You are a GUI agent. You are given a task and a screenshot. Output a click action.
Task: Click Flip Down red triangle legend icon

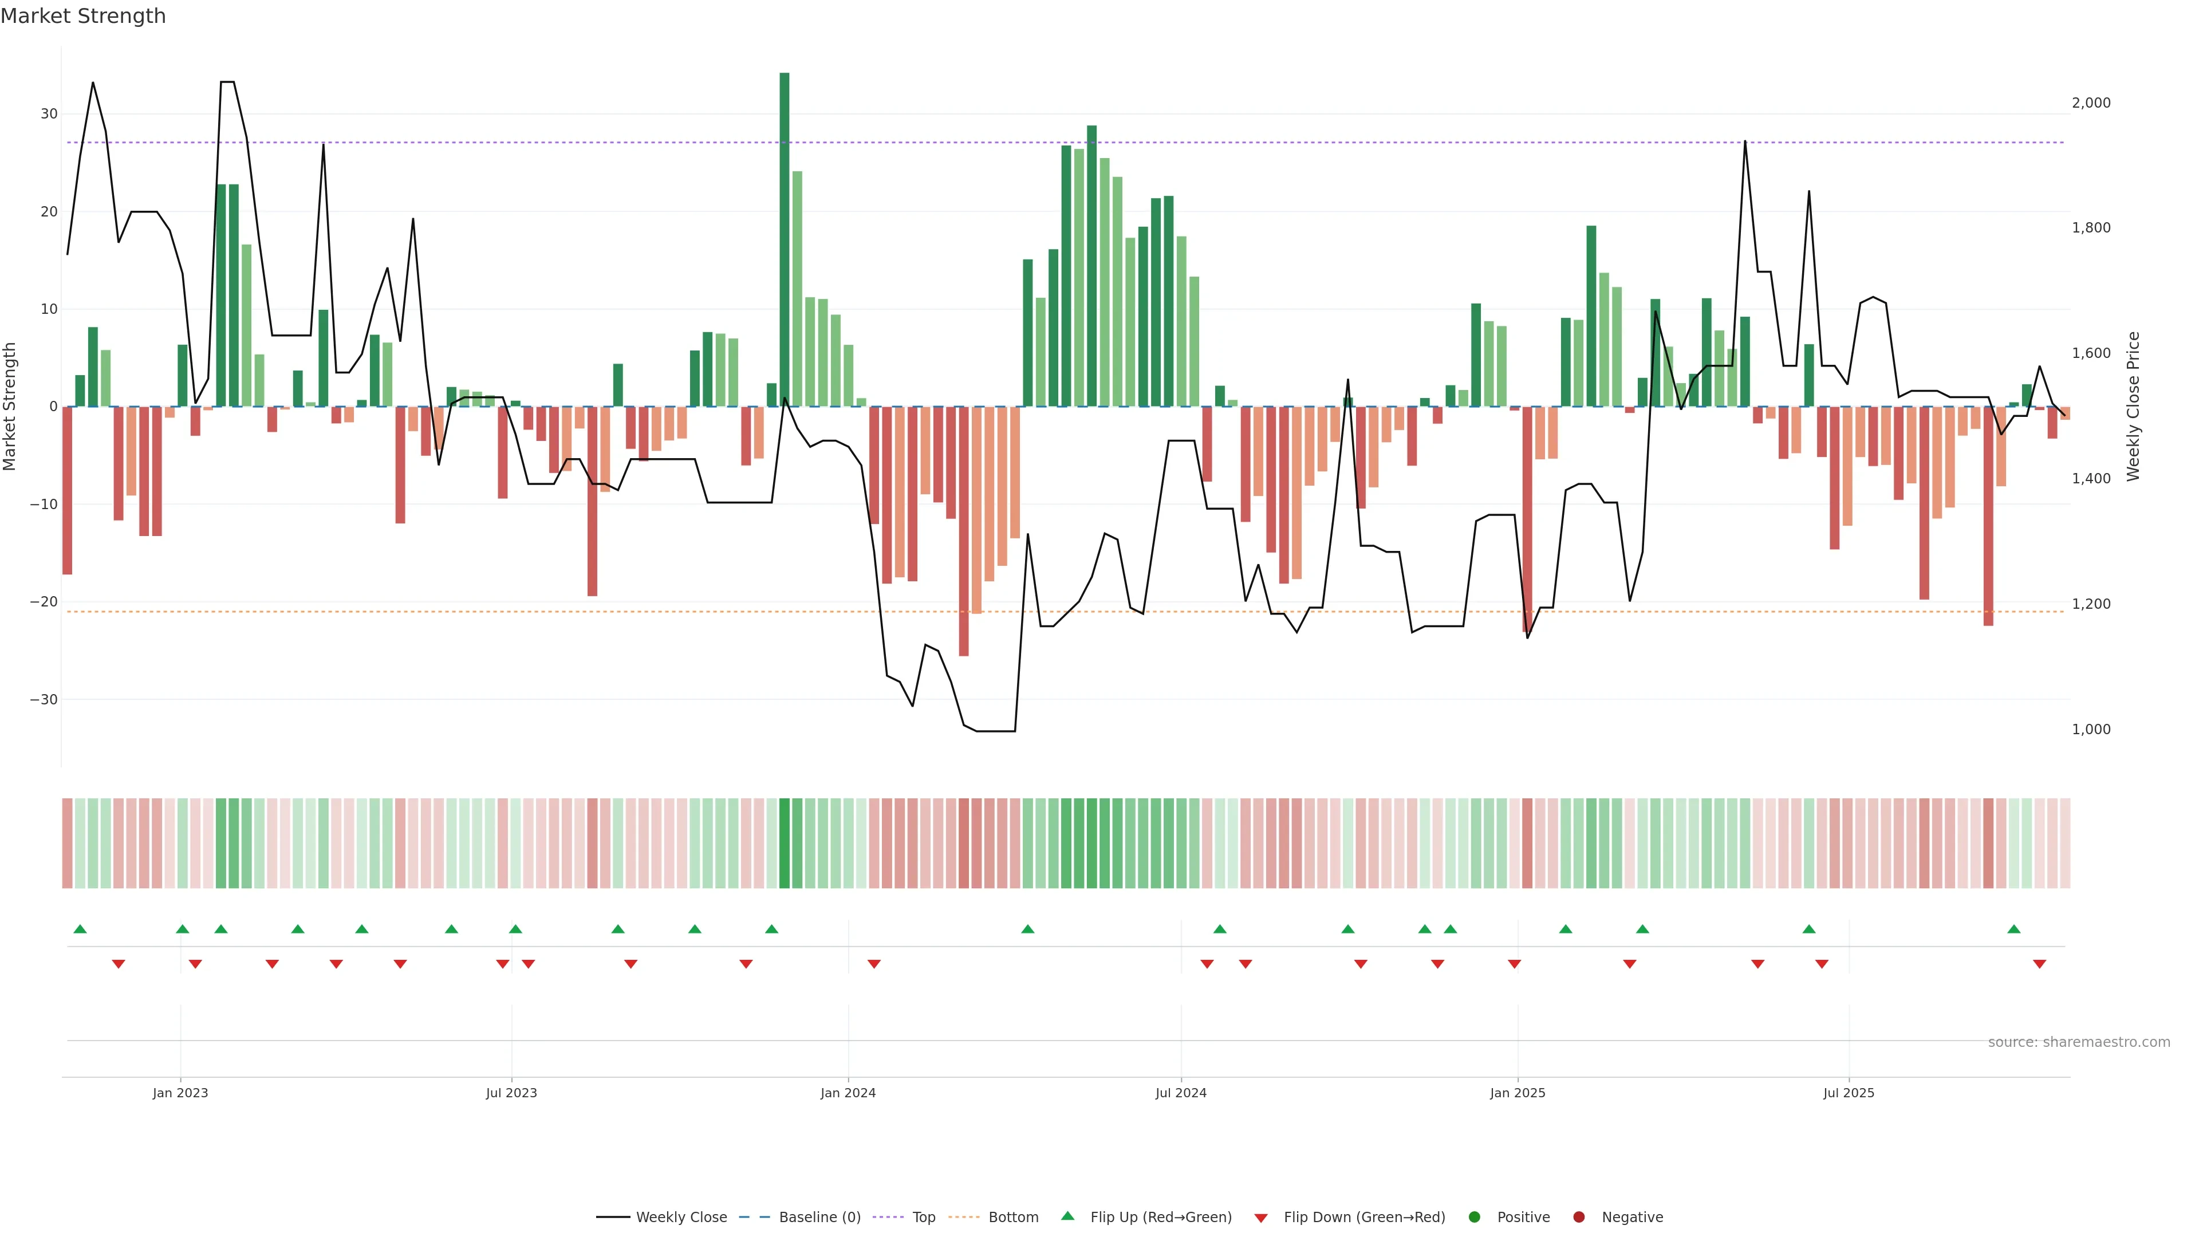[x=1261, y=1218]
